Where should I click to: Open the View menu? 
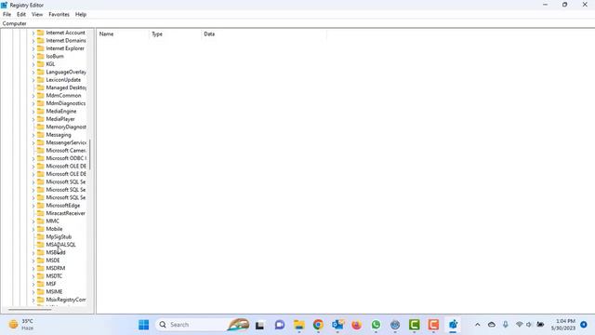pos(37,15)
